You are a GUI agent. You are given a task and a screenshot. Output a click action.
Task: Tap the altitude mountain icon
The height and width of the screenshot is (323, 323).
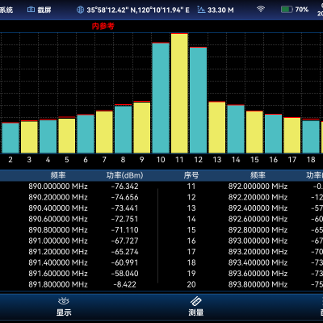[201, 10]
